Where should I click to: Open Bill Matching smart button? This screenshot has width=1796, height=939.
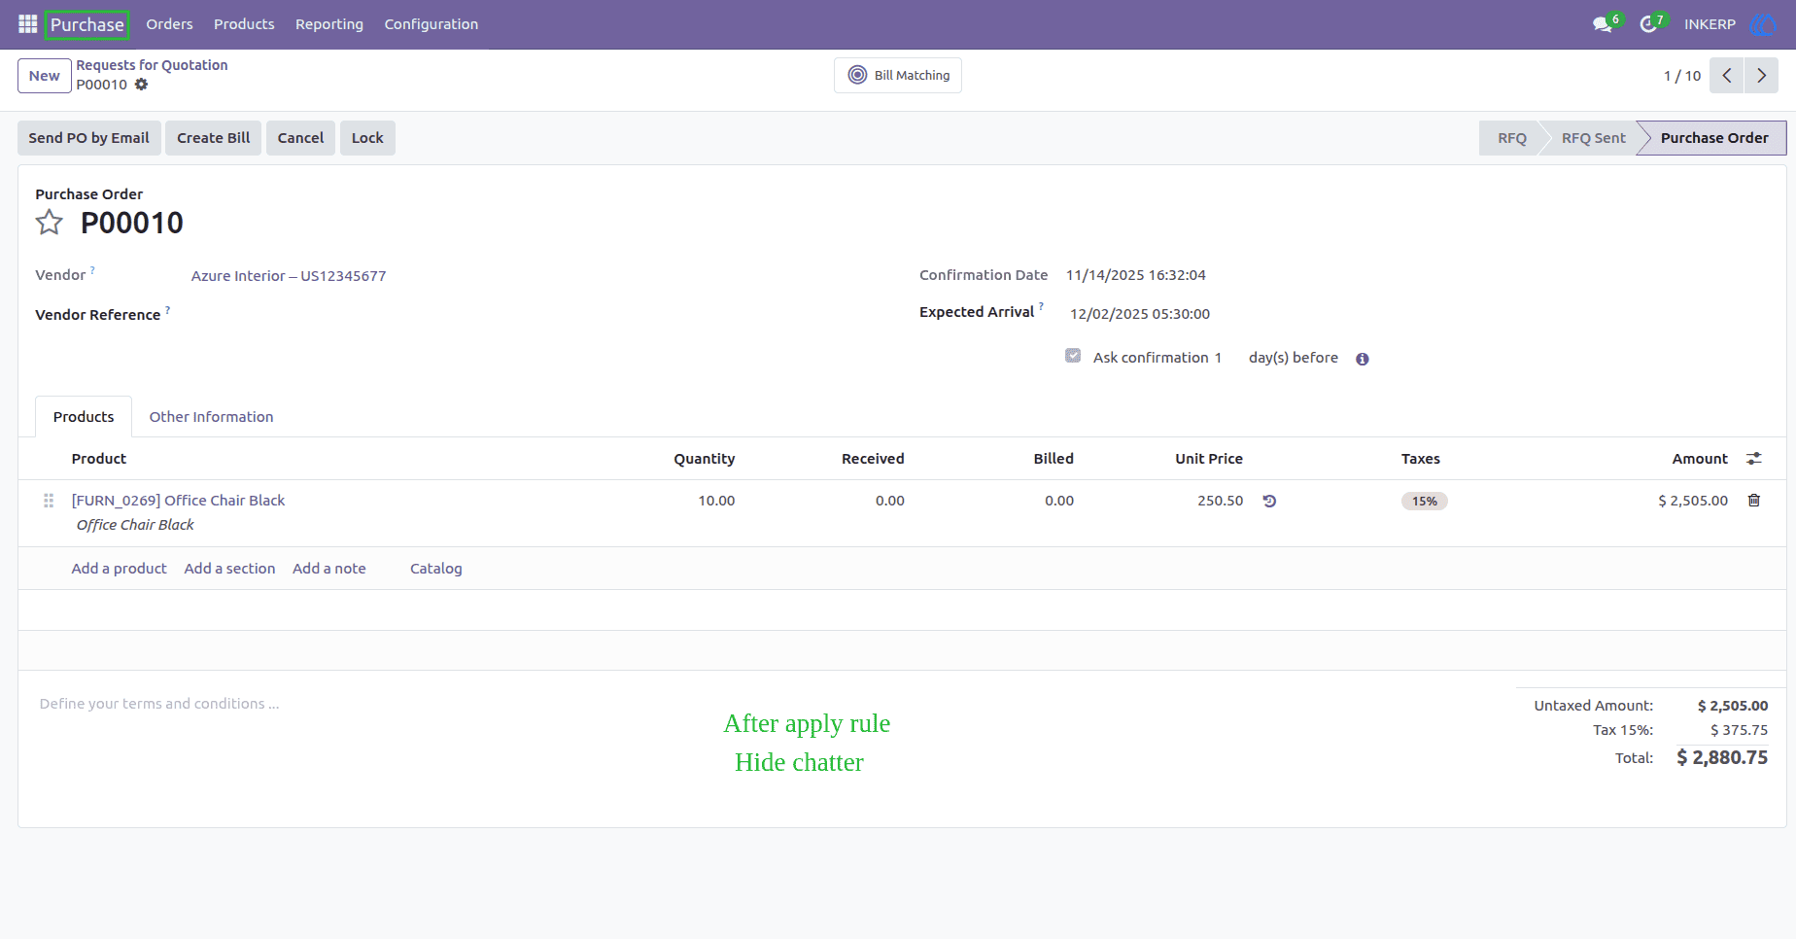[898, 75]
